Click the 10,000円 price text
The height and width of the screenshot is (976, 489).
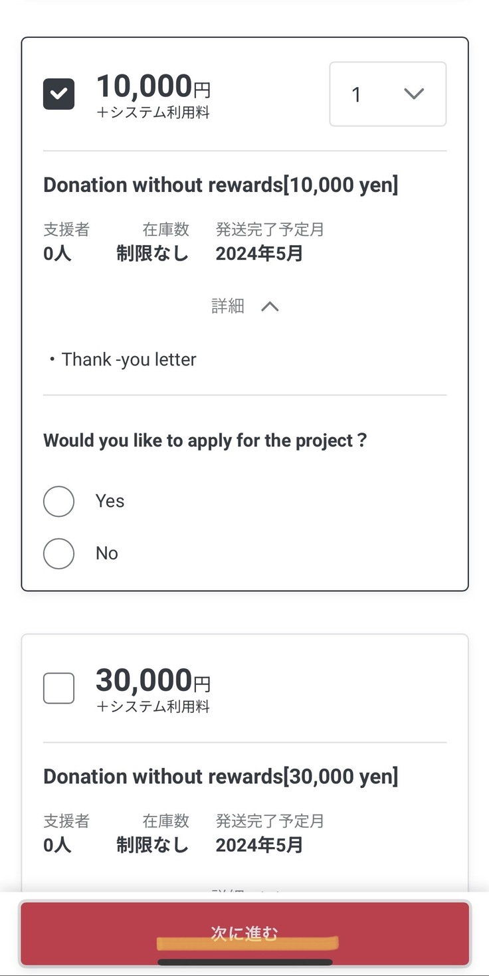pos(153,86)
